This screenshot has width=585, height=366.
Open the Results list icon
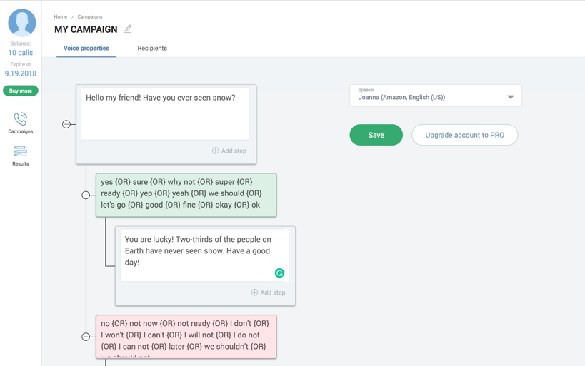click(21, 151)
